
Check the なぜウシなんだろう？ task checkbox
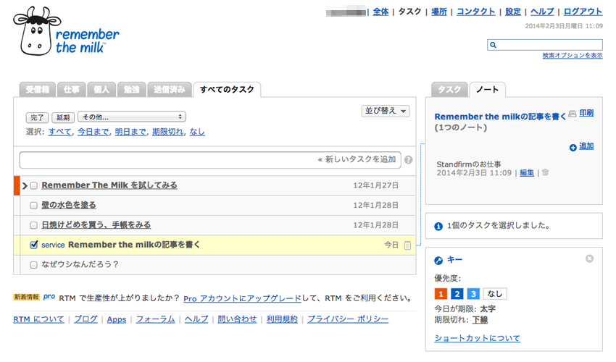pyautogui.click(x=34, y=265)
